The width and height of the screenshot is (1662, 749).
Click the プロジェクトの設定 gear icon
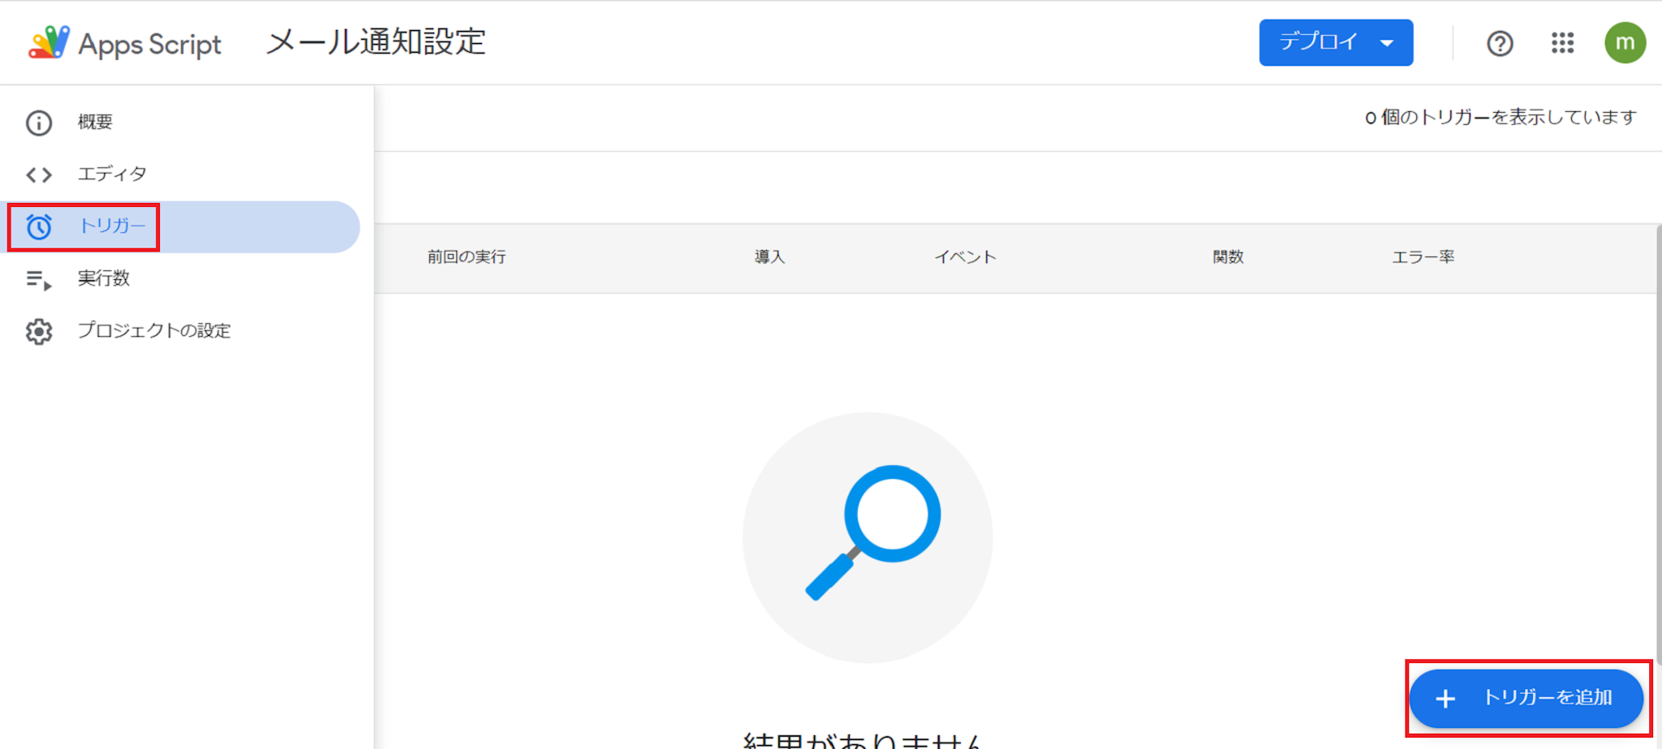point(39,331)
